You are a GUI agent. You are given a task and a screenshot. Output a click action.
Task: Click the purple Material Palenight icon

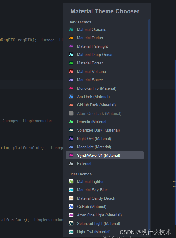[71, 46]
